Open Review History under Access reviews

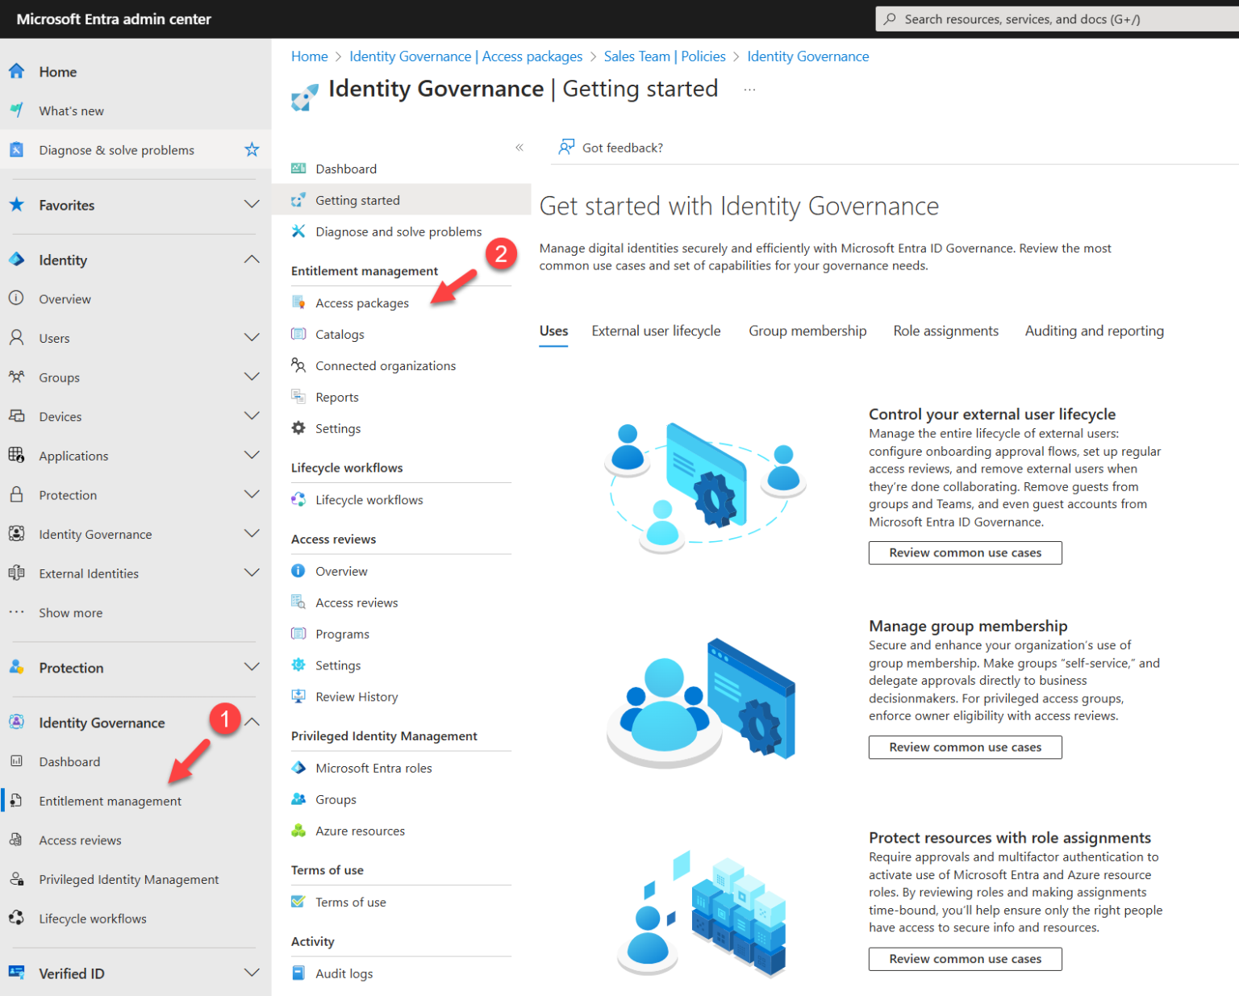357,696
